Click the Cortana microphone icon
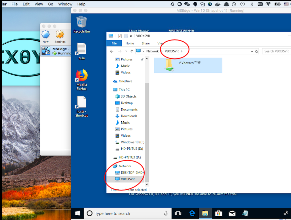The width and height of the screenshot is (291, 220). pyautogui.click(x=166, y=213)
